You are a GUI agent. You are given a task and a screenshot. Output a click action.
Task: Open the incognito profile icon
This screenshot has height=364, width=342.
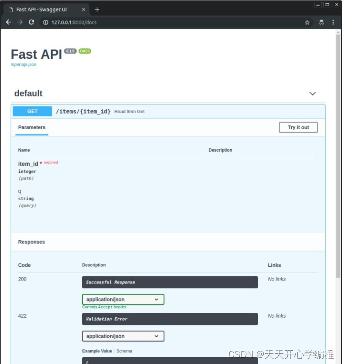pyautogui.click(x=321, y=22)
